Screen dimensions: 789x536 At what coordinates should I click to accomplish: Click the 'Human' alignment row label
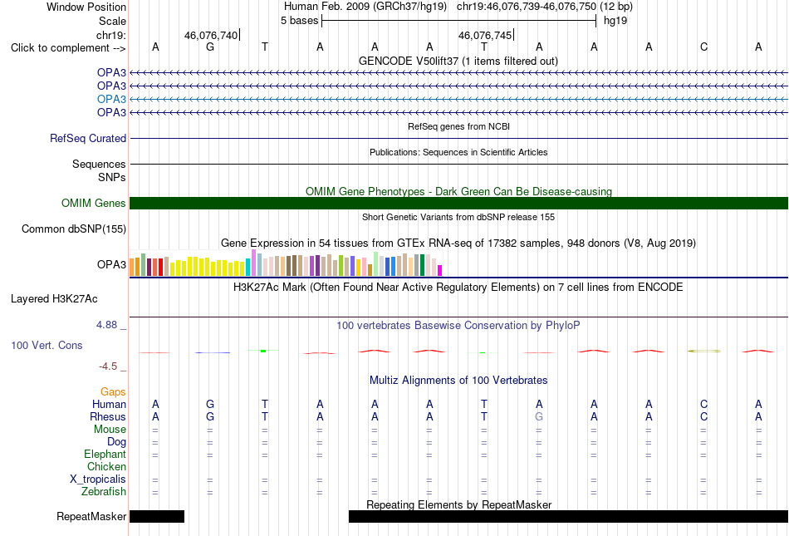(x=109, y=405)
